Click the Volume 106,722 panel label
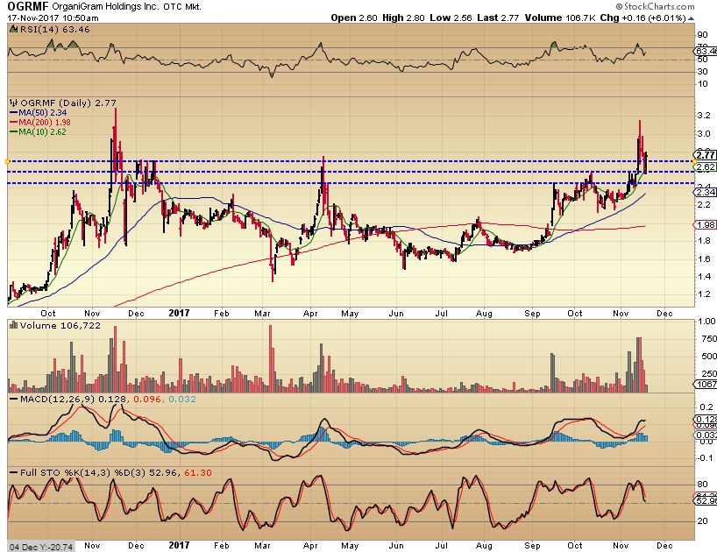Image resolution: width=717 pixels, height=552 pixels. pyautogui.click(x=60, y=325)
